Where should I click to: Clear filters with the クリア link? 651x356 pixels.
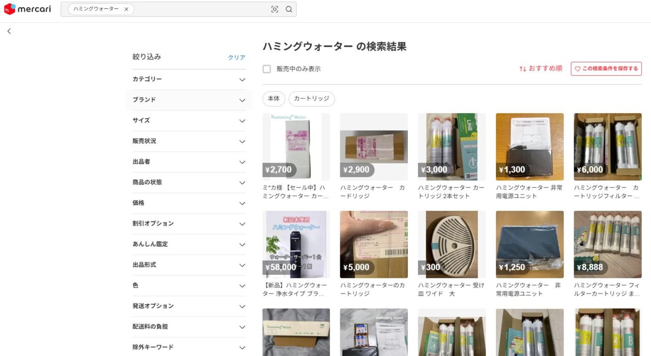point(236,57)
